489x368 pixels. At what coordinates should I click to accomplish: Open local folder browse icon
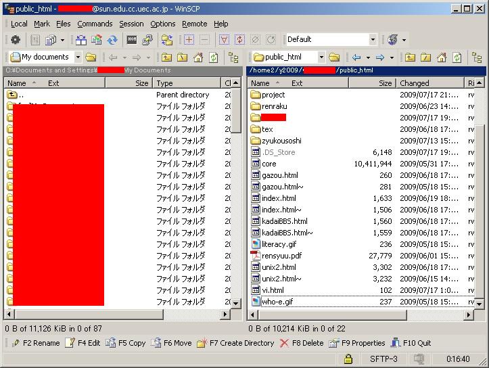click(x=91, y=57)
